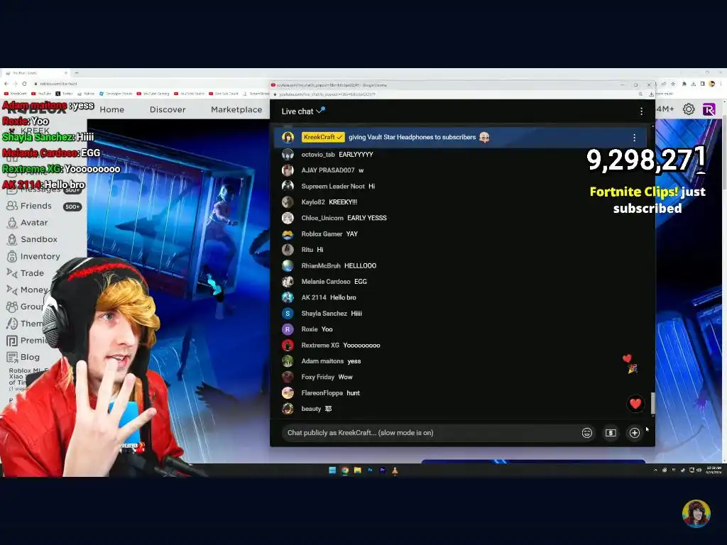Open Marketplace in Roblox navigation
Screen dimensions: 727x545
[236, 109]
